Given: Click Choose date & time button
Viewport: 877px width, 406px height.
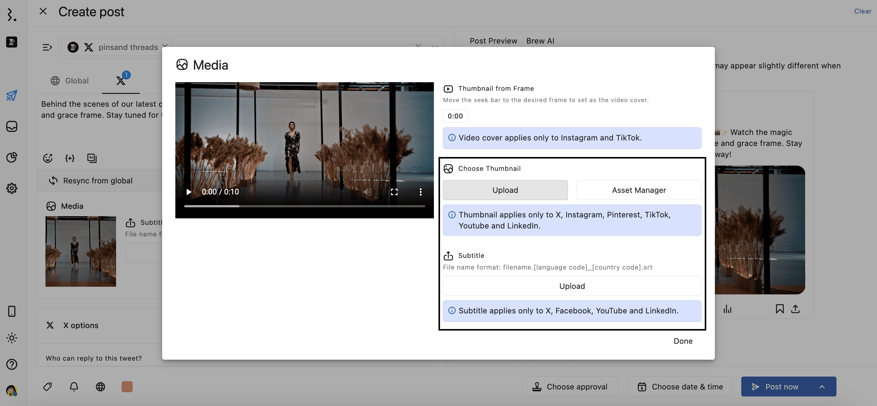Looking at the screenshot, I should point(680,387).
